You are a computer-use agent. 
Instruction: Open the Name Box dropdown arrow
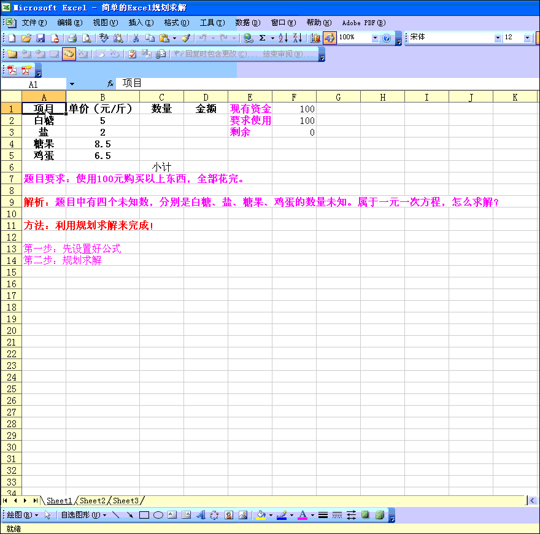[x=72, y=83]
